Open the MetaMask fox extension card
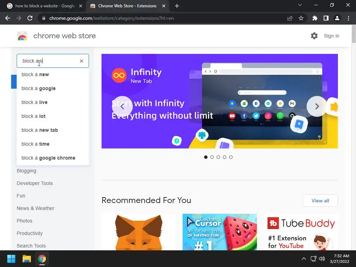Screen dimensions: 356x267 (x=138, y=232)
